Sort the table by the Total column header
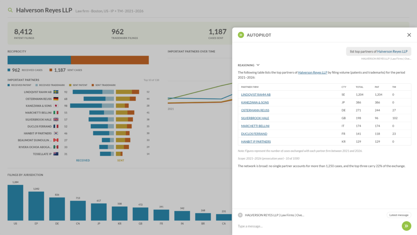Image resolution: width=417 pixels, height=235 pixels. (359, 87)
